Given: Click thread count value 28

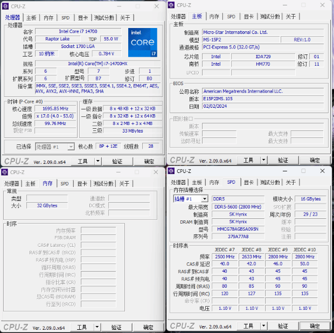Looking at the screenshot, I should pos(151,146).
